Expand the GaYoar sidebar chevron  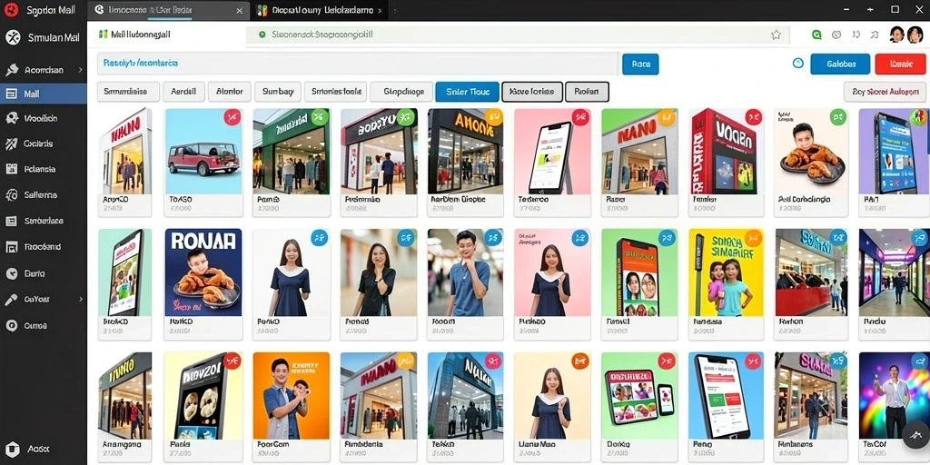click(x=80, y=300)
